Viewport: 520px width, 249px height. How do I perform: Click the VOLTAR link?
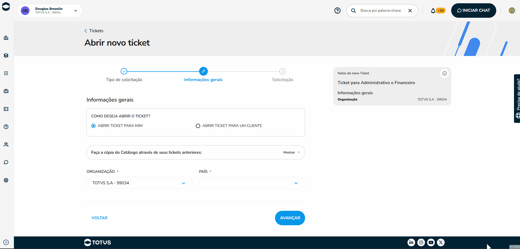[99, 218]
